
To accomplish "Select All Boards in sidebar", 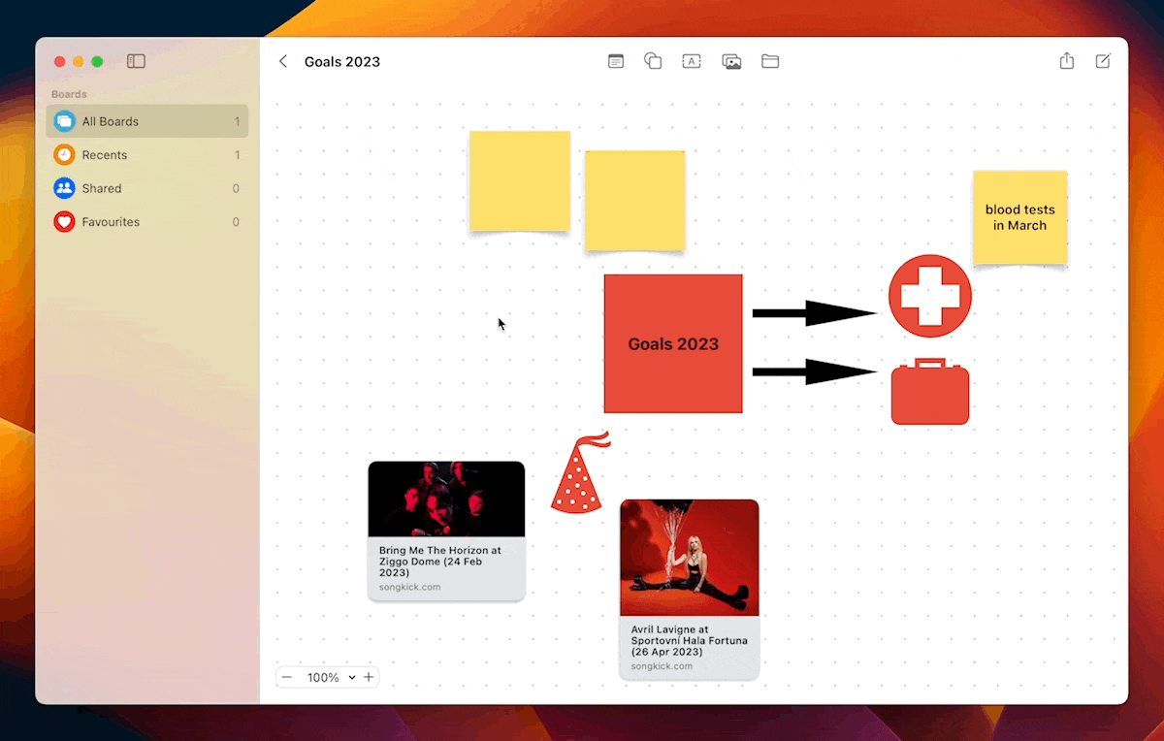I will (147, 121).
